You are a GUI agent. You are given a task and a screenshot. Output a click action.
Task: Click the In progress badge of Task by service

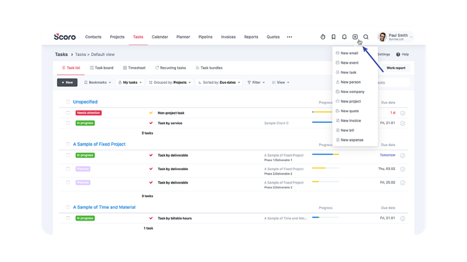tap(85, 123)
